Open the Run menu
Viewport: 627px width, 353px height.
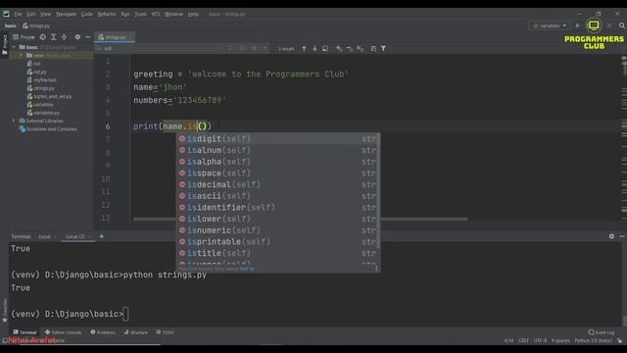coord(125,14)
